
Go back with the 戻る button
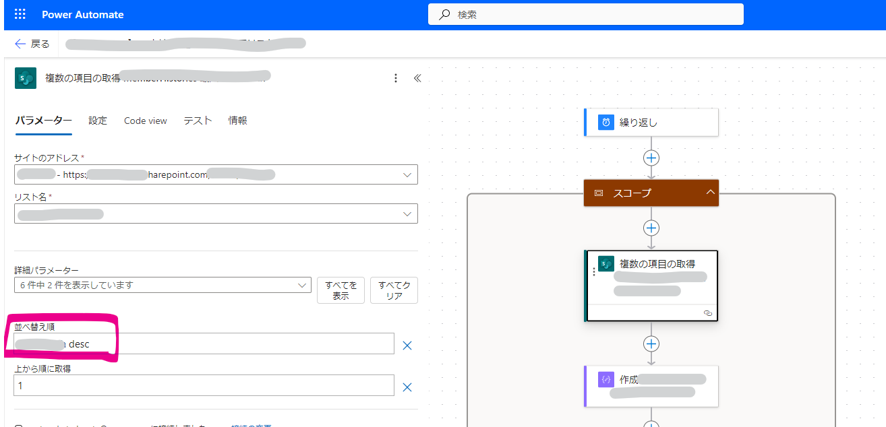tap(32, 44)
